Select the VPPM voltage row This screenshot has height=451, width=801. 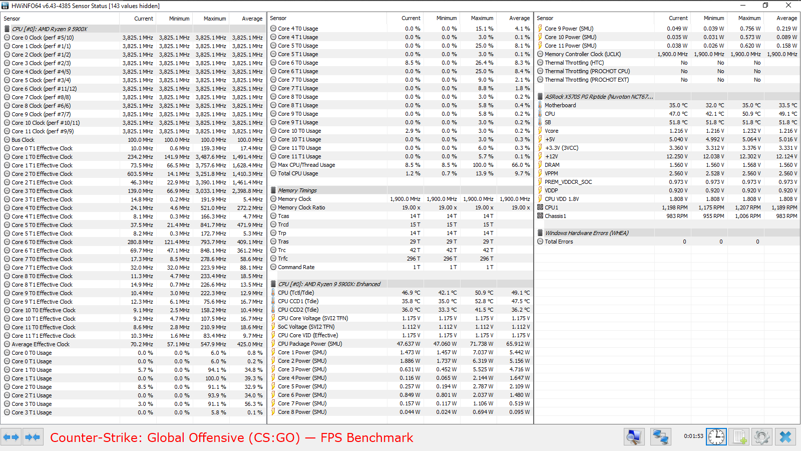(667, 173)
